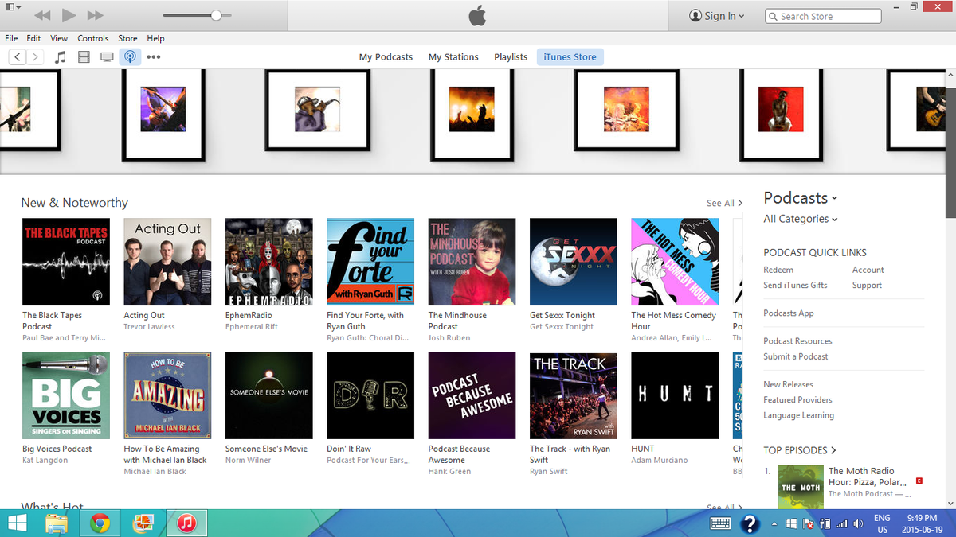Show hidden system tray icons arrow
Image resolution: width=956 pixels, height=537 pixels.
pyautogui.click(x=774, y=524)
